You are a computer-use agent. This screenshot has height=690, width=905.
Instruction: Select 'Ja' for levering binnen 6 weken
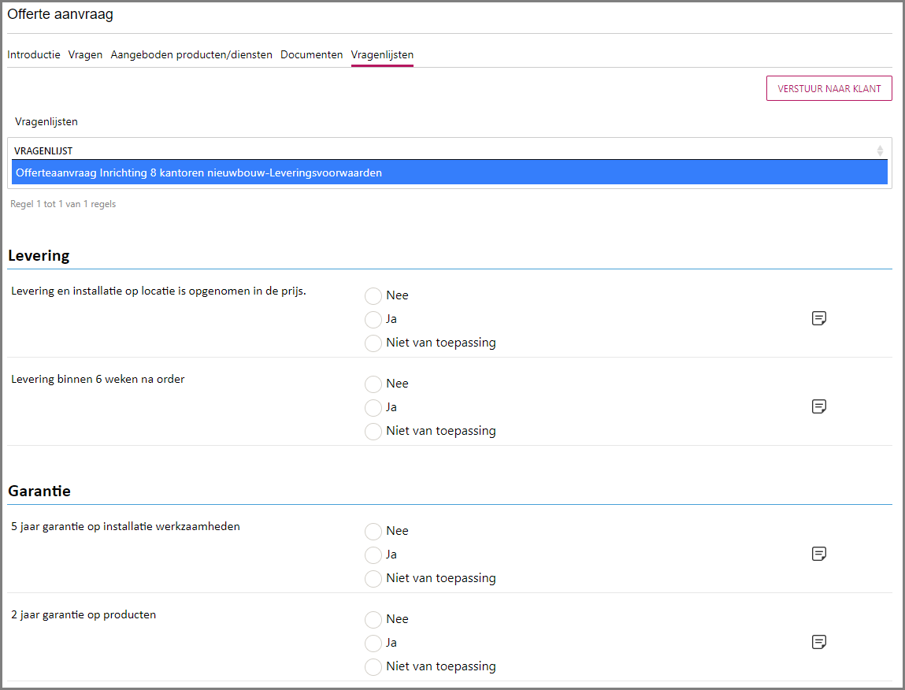(373, 408)
